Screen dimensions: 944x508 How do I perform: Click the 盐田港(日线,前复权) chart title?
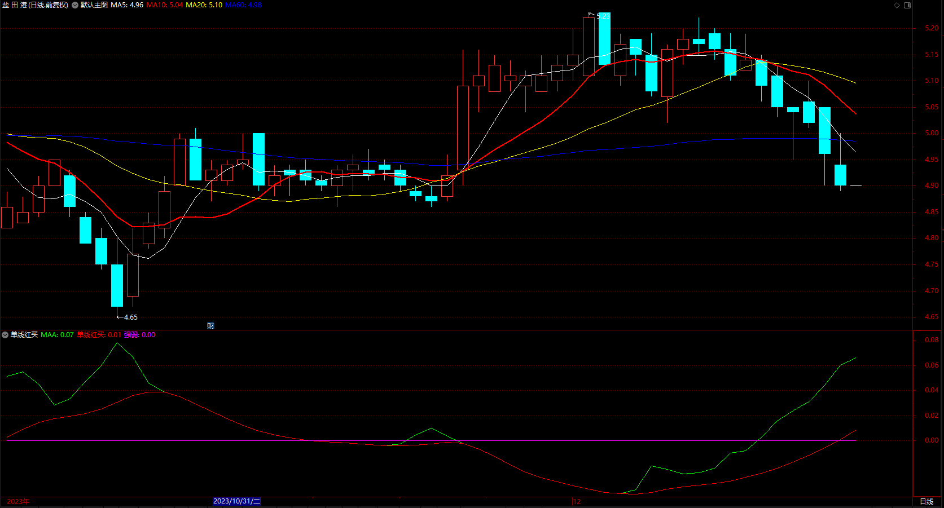(x=35, y=5)
